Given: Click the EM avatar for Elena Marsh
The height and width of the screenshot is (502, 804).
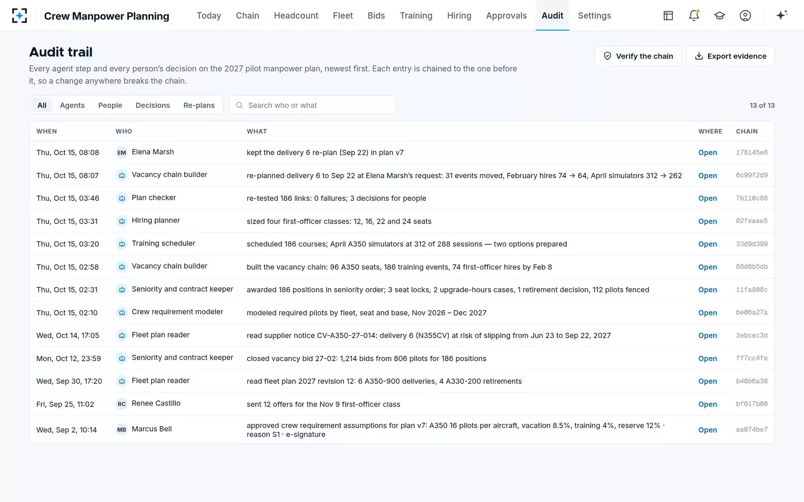Looking at the screenshot, I should [122, 152].
